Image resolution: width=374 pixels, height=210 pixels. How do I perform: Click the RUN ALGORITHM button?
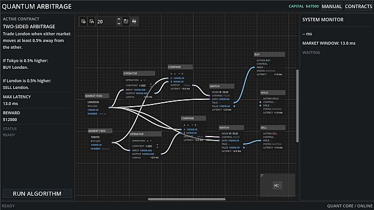click(37, 193)
